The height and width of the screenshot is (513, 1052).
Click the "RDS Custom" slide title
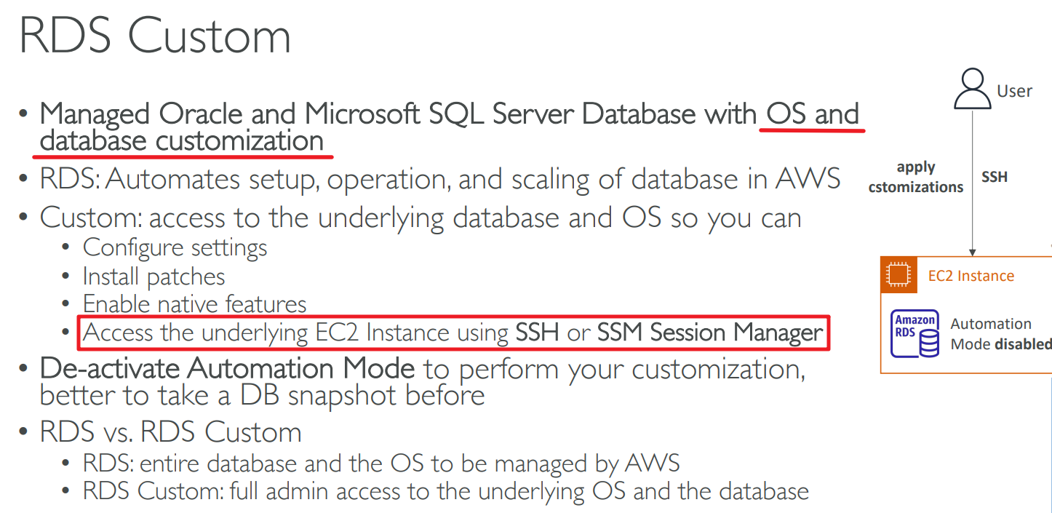[155, 36]
